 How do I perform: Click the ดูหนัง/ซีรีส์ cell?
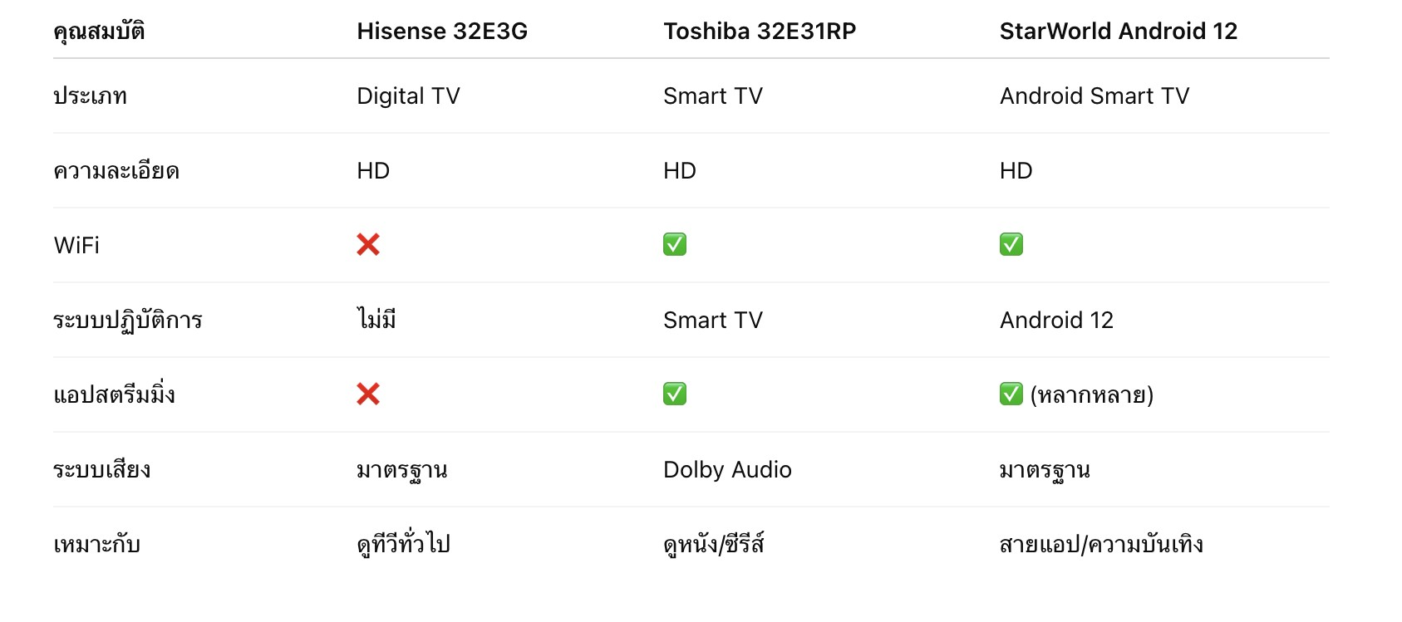point(714,545)
